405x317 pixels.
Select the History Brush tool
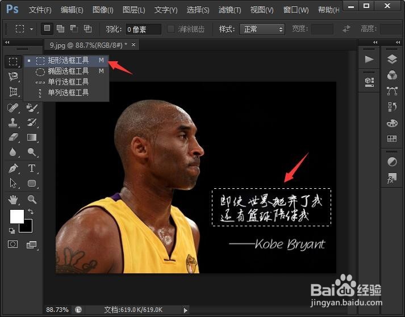point(32,122)
